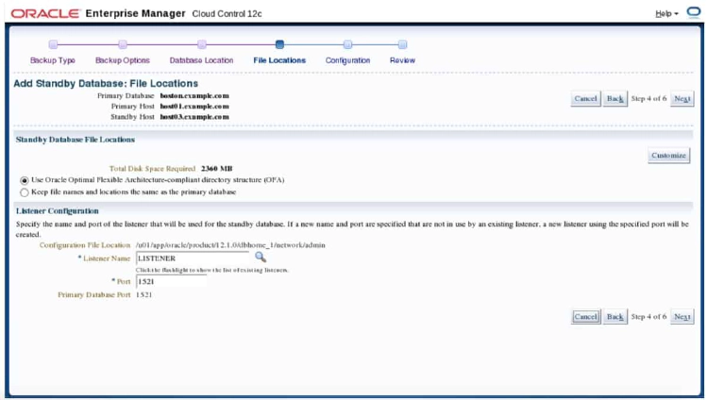Click the bottom Back button
The width and height of the screenshot is (708, 400).
point(615,317)
